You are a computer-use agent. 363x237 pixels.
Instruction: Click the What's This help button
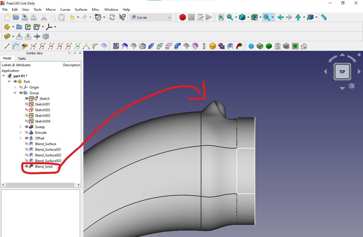pos(122,17)
